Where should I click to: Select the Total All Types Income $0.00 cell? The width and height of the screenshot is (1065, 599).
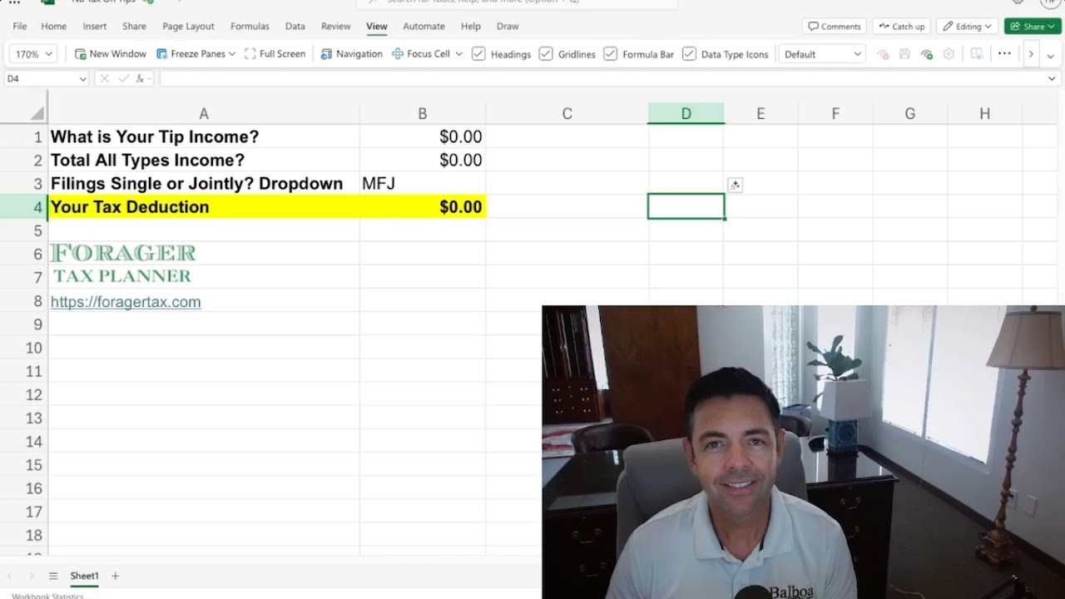[423, 160]
